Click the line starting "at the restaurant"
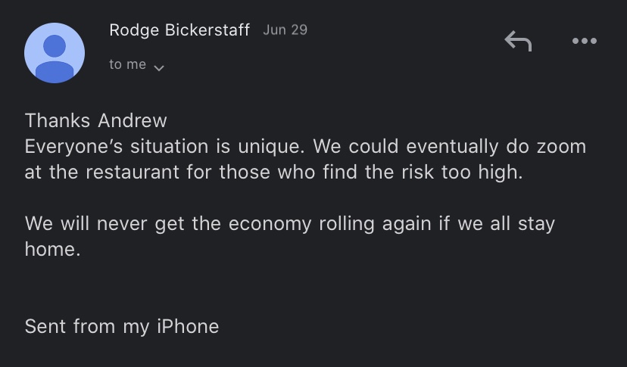This screenshot has width=627, height=367. 273,172
